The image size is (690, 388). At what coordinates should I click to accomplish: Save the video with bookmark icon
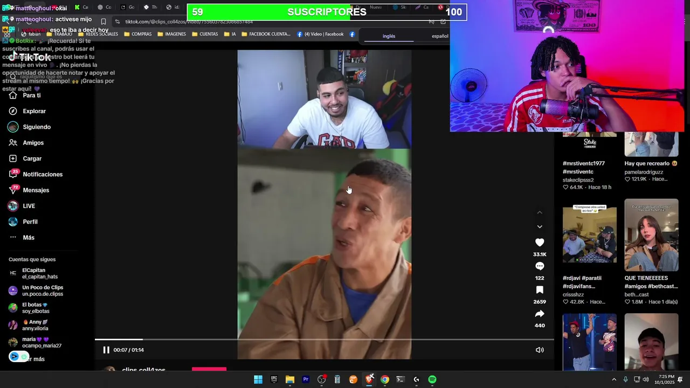[540, 290]
